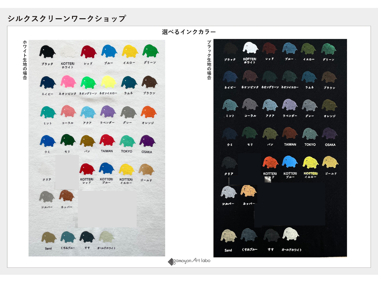The height and width of the screenshot is (283, 378).
Task: Pick the lavender elephant on white fabric
Action: 108,112
